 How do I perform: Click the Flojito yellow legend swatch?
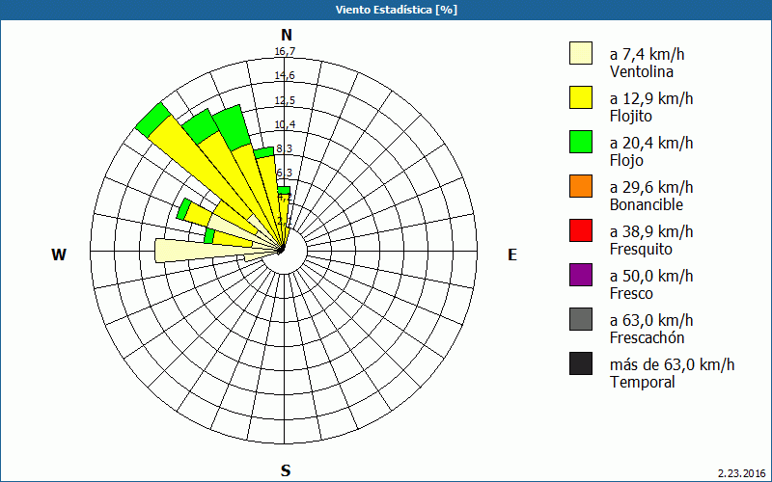(581, 97)
